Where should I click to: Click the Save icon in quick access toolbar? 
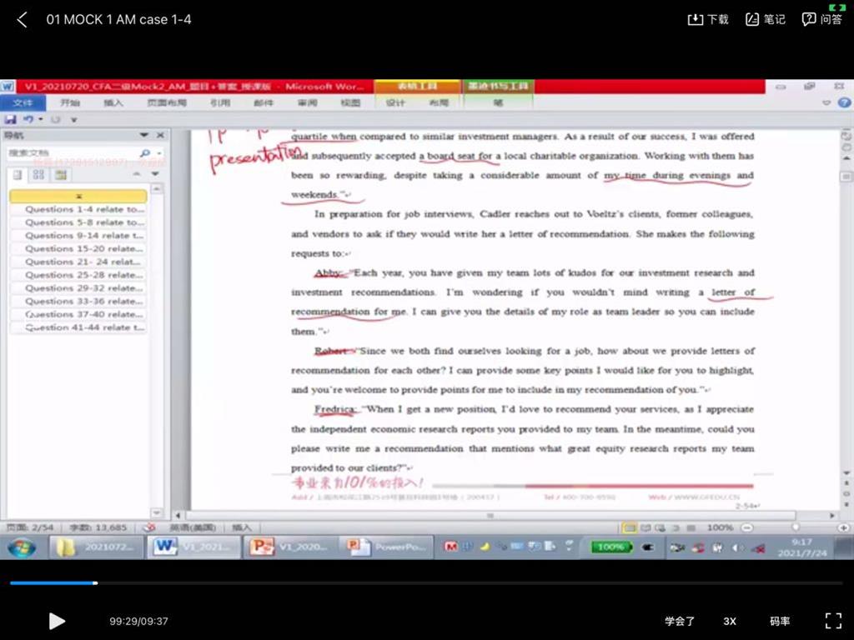click(10, 120)
